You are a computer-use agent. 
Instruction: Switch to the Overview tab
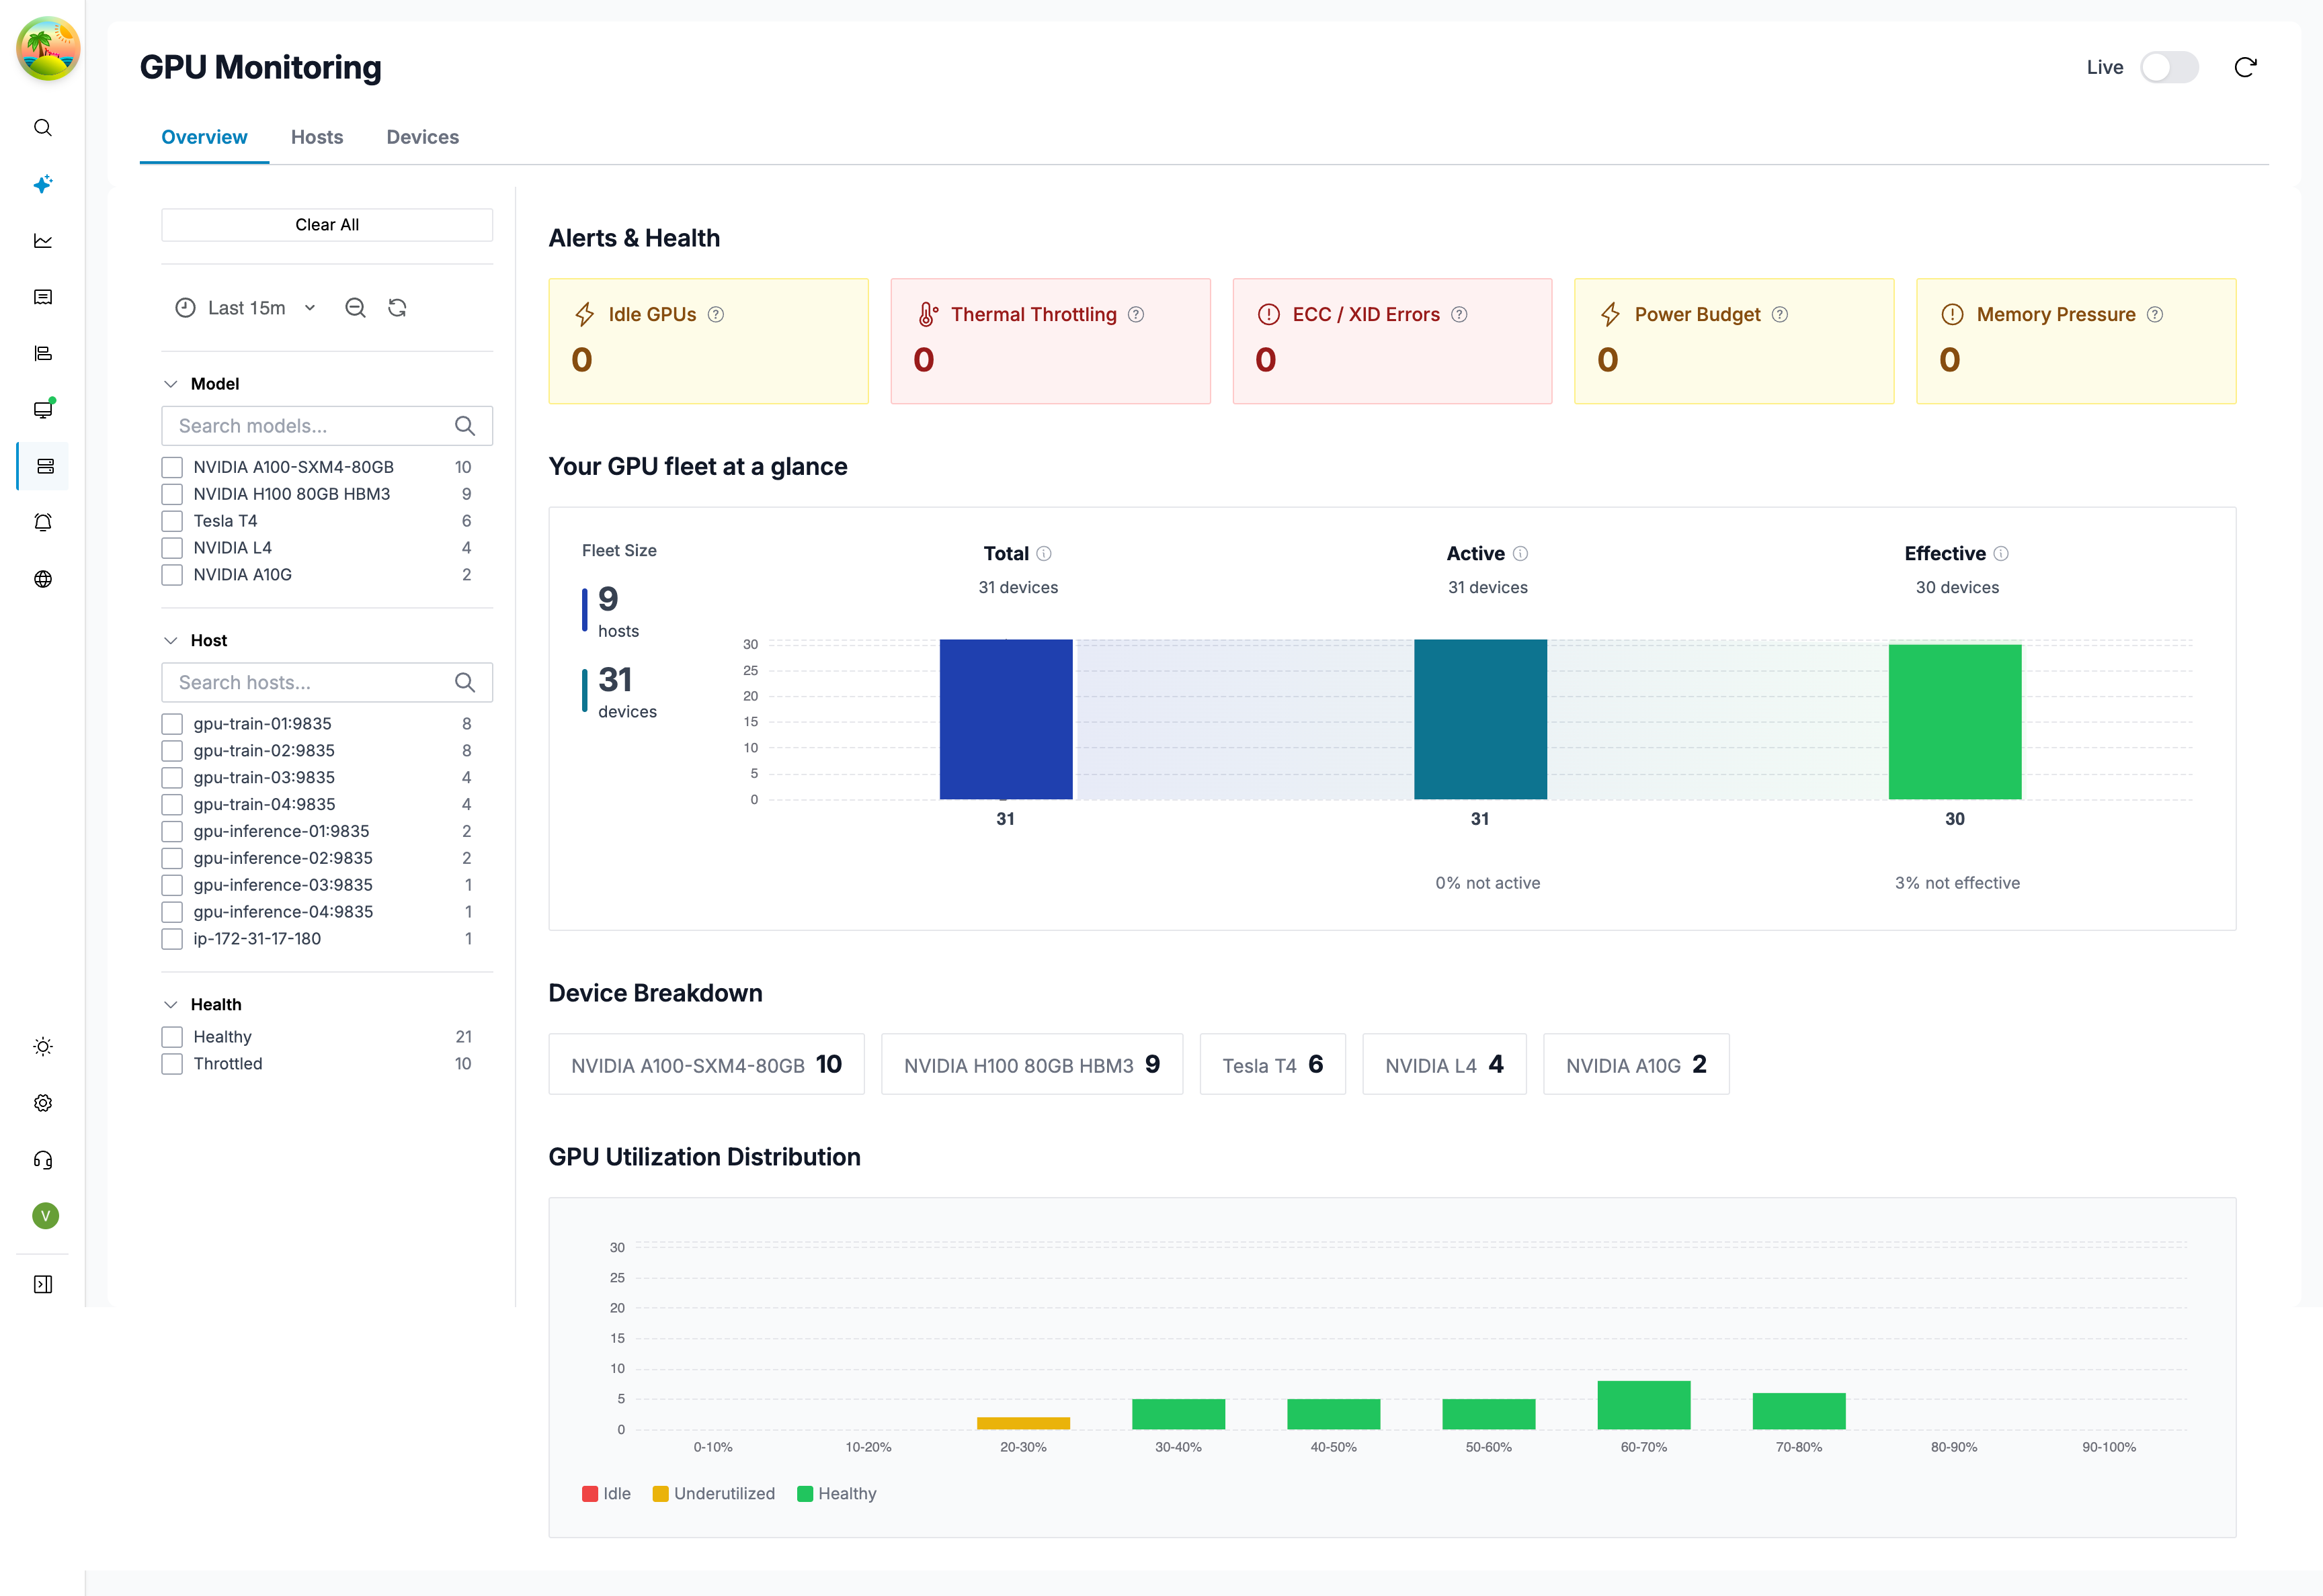coord(204,137)
